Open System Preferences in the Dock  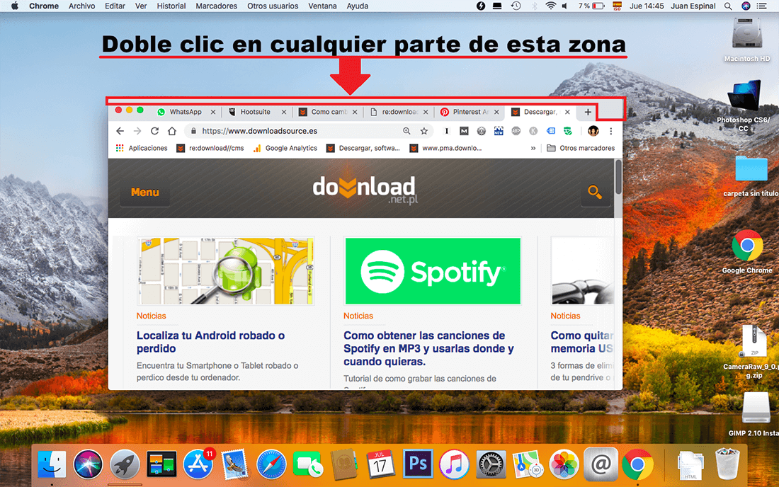pos(491,464)
